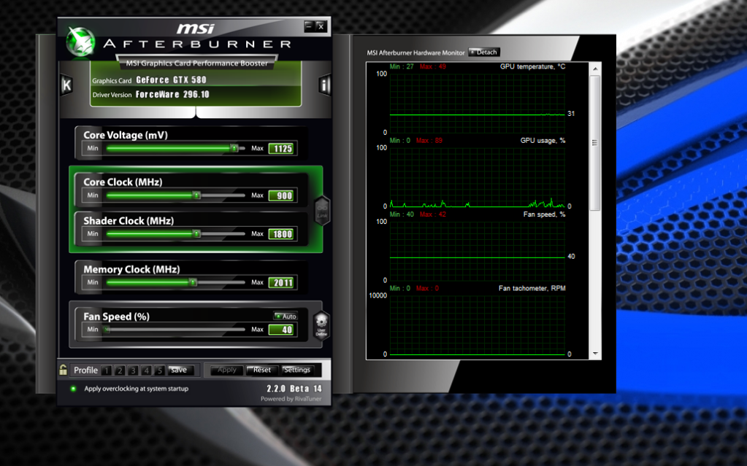Click the Apply button
Viewport: 747px width, 466px height.
click(x=226, y=370)
